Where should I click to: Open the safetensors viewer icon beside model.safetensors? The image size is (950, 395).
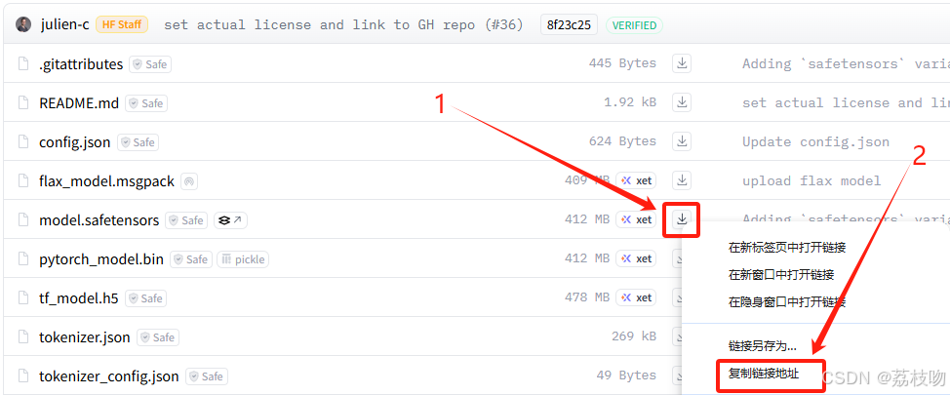230,220
